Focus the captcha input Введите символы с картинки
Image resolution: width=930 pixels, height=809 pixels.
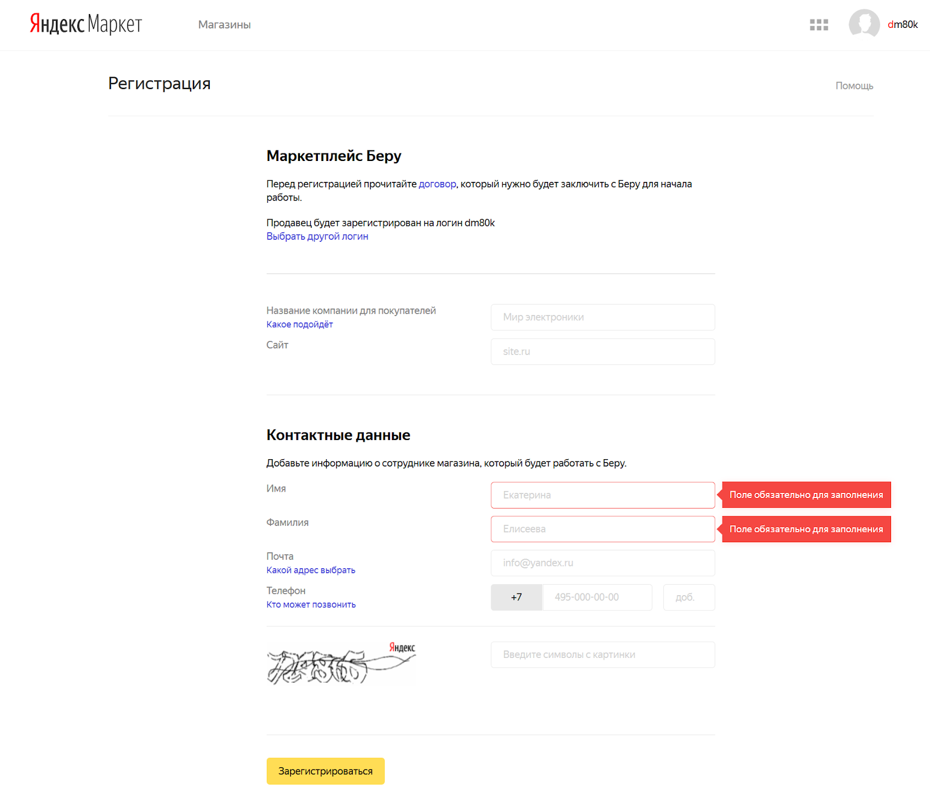click(603, 655)
